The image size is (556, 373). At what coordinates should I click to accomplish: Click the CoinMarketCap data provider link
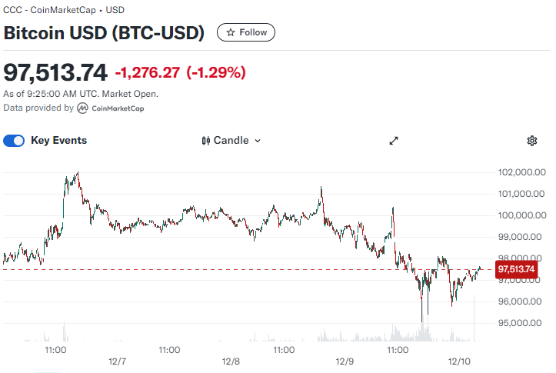point(111,108)
